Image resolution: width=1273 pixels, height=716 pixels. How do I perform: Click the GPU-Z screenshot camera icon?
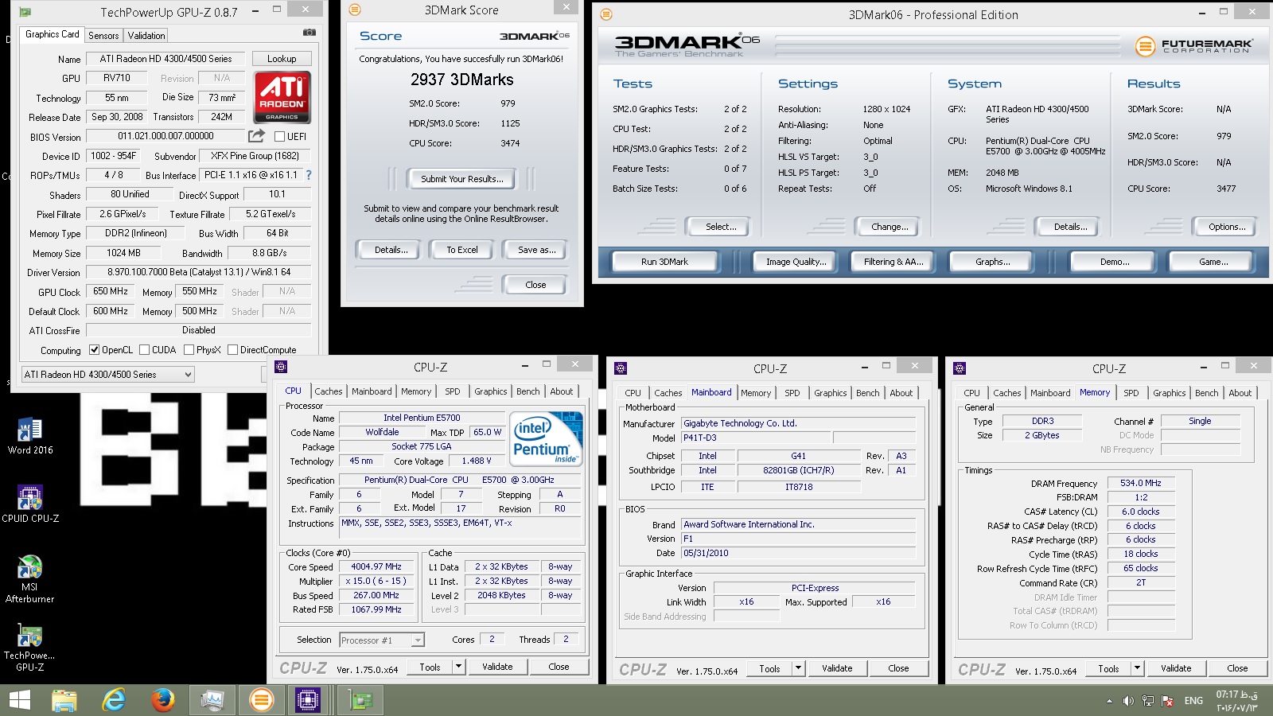pyautogui.click(x=309, y=33)
